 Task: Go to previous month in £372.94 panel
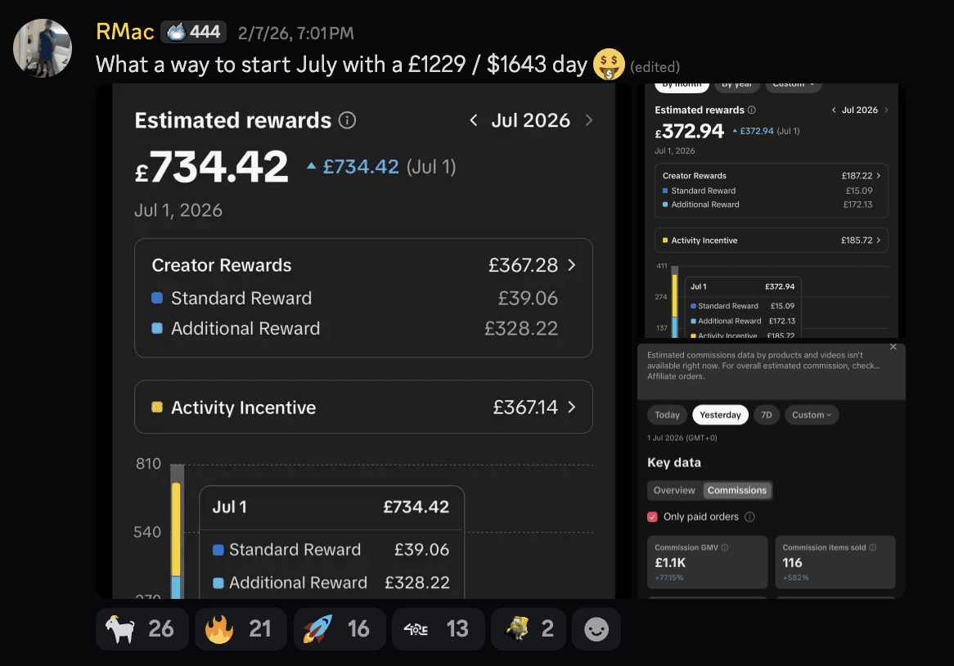tap(834, 110)
